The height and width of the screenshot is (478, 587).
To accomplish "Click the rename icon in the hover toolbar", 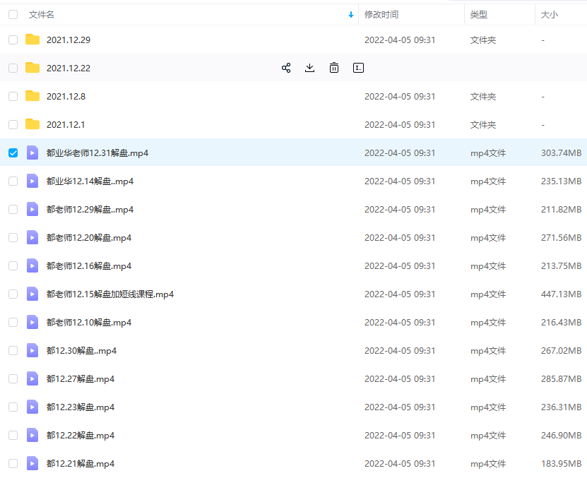I will coord(358,68).
